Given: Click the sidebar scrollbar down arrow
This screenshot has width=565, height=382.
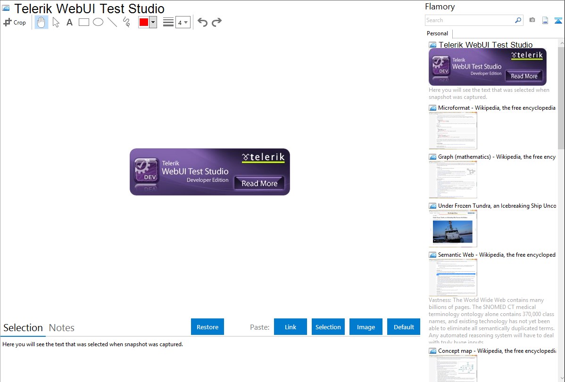Looking at the screenshot, I should (562, 378).
